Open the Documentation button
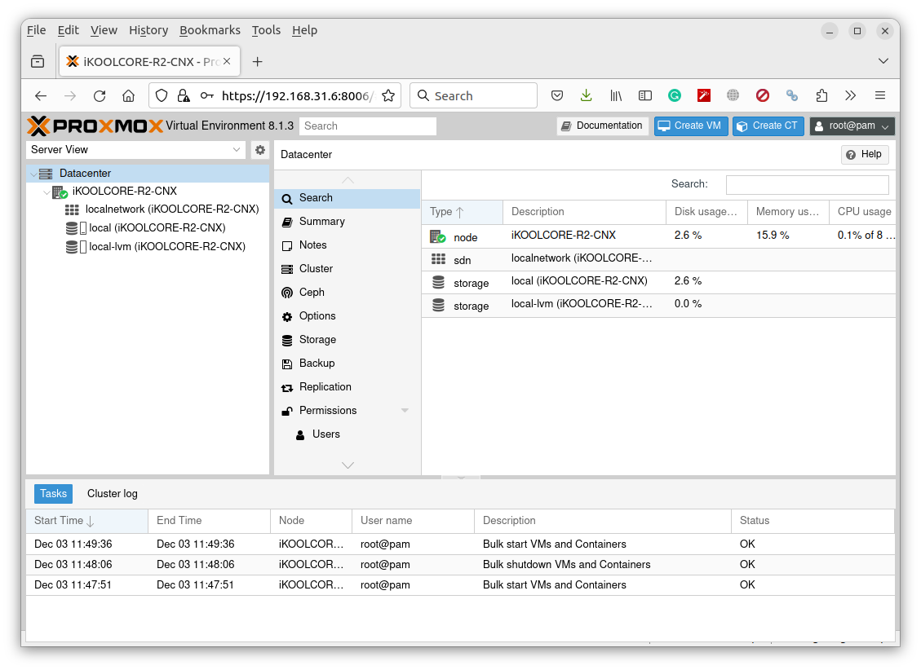This screenshot has height=670, width=921. click(x=603, y=126)
